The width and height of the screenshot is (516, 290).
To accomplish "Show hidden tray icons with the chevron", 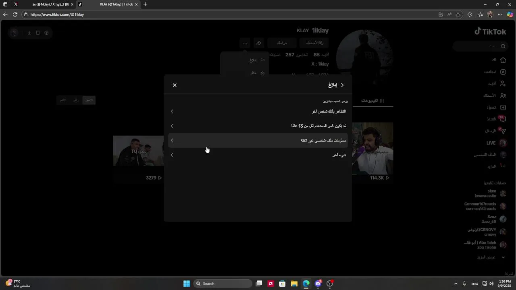I will tap(456, 284).
